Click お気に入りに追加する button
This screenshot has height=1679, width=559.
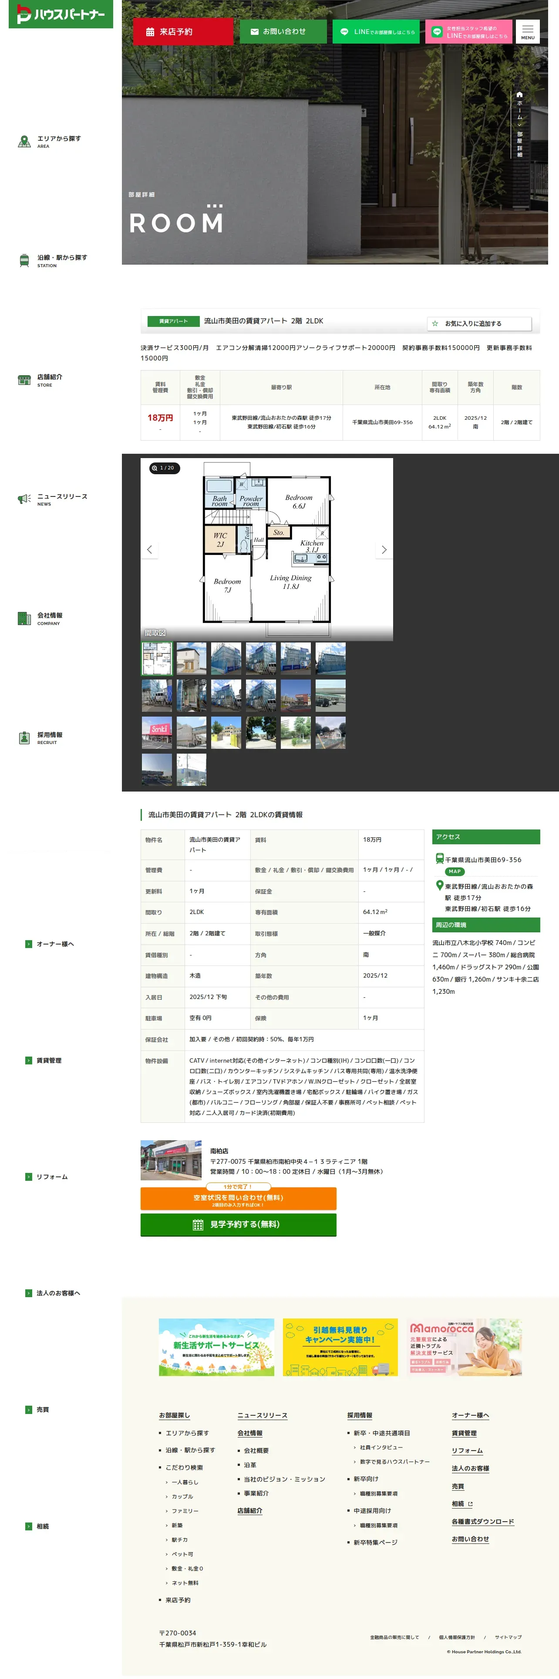479,323
